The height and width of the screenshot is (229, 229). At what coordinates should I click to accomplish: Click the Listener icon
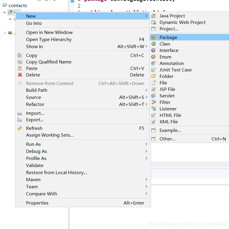153,109
